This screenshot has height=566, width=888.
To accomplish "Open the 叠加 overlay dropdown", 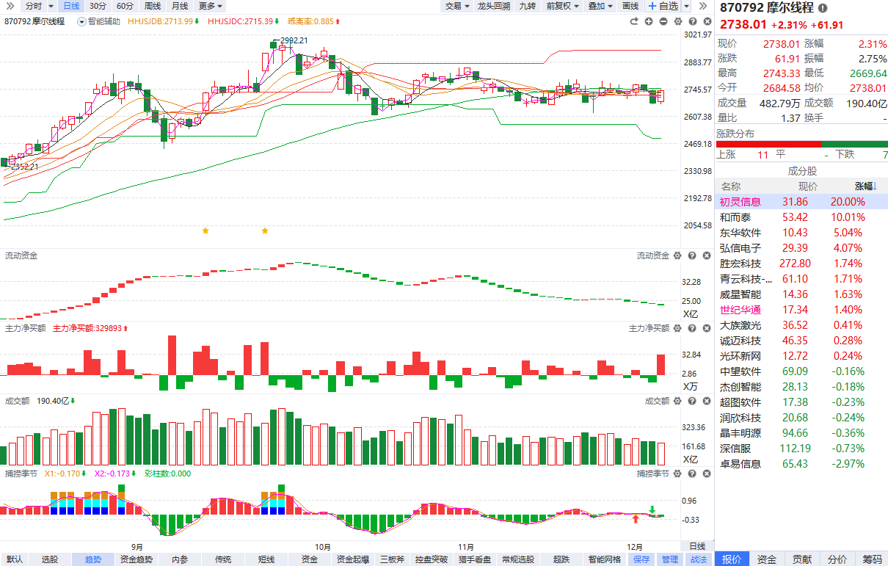I will tap(600, 6).
